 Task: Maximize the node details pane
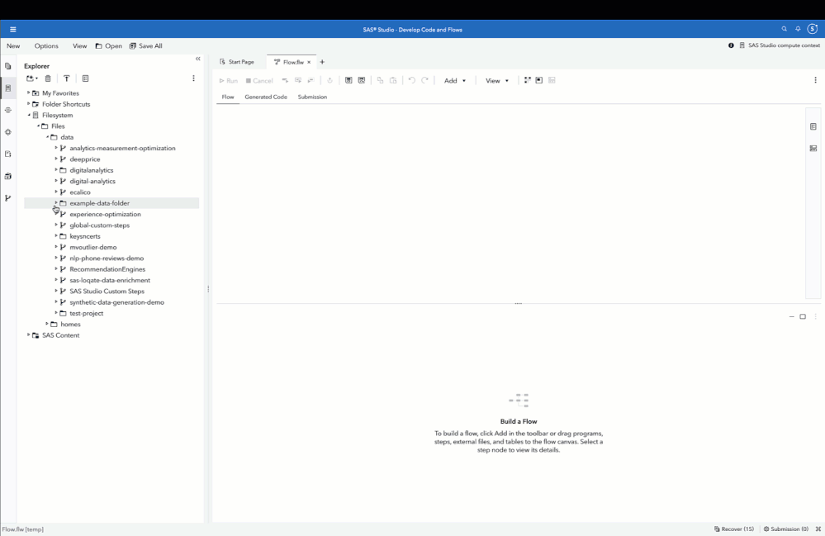803,316
